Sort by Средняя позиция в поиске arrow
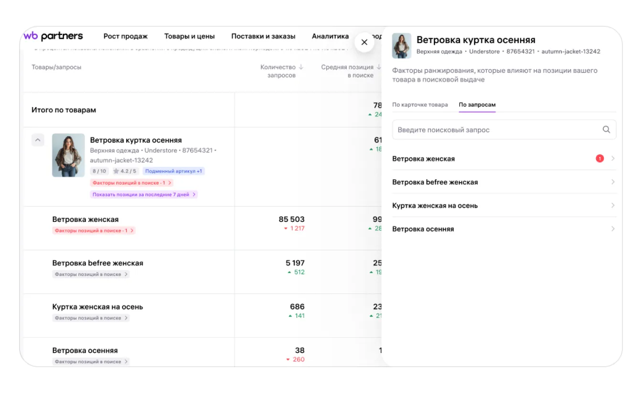The height and width of the screenshot is (393, 642). pos(378,67)
